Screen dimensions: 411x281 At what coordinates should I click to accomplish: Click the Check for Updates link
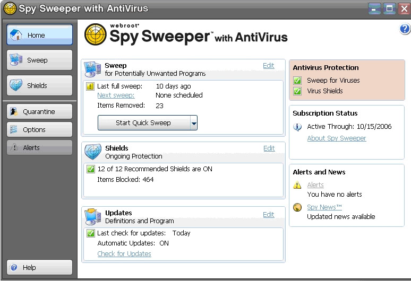(124, 254)
